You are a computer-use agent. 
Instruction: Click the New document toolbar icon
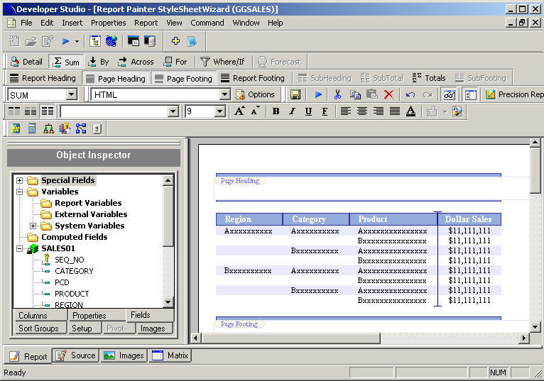pyautogui.click(x=14, y=41)
